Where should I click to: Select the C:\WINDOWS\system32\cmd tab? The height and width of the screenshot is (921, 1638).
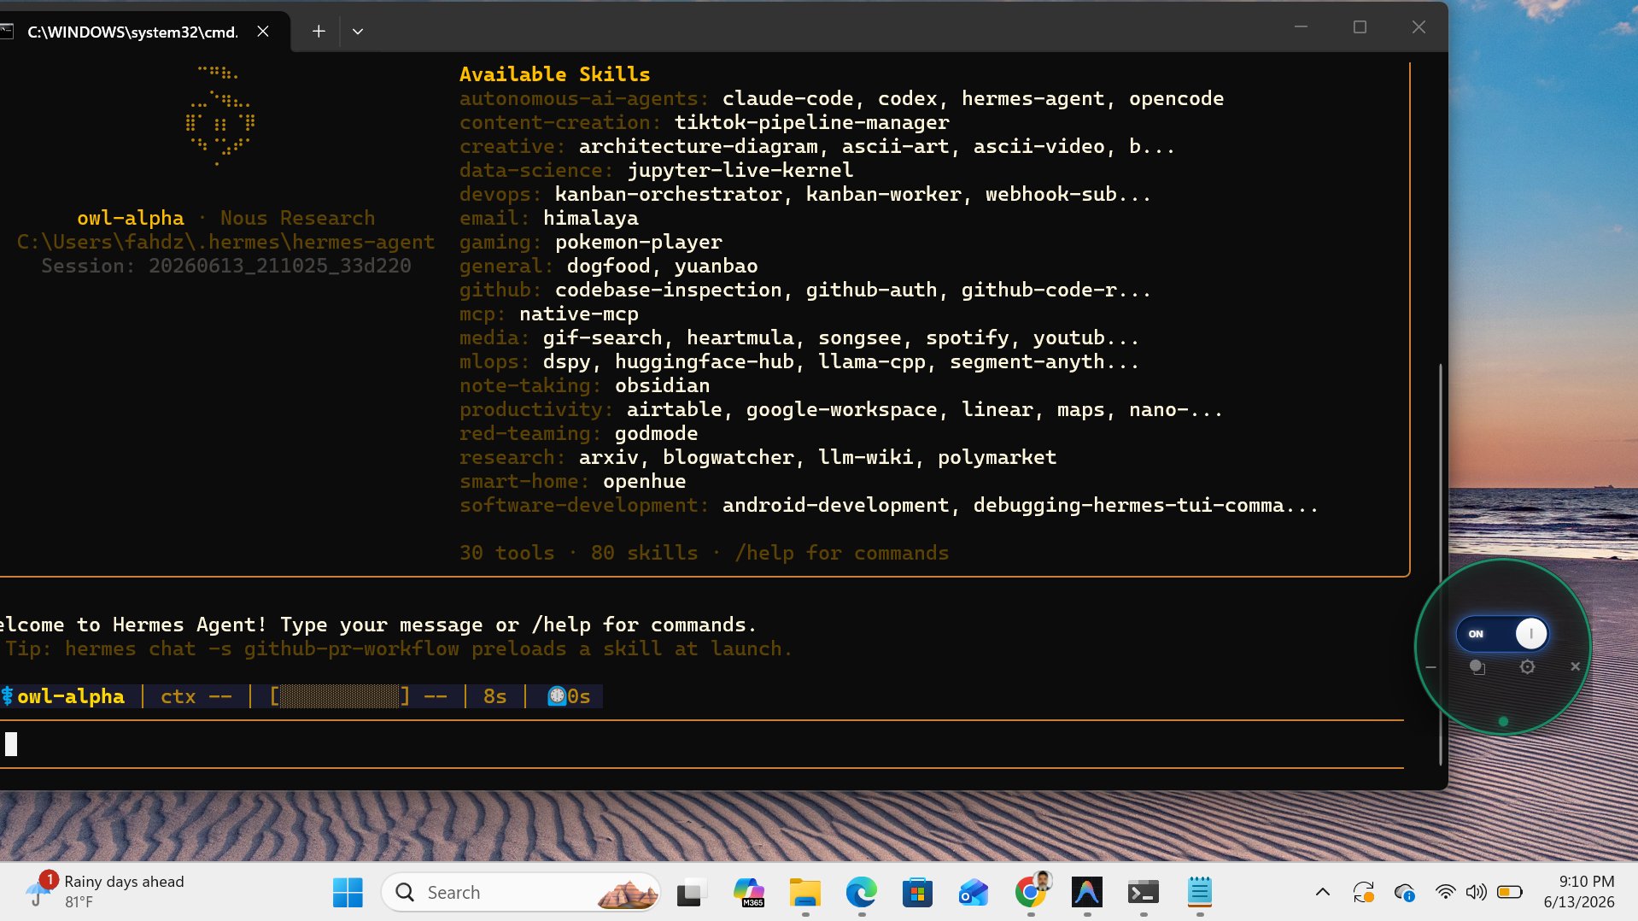tap(132, 32)
